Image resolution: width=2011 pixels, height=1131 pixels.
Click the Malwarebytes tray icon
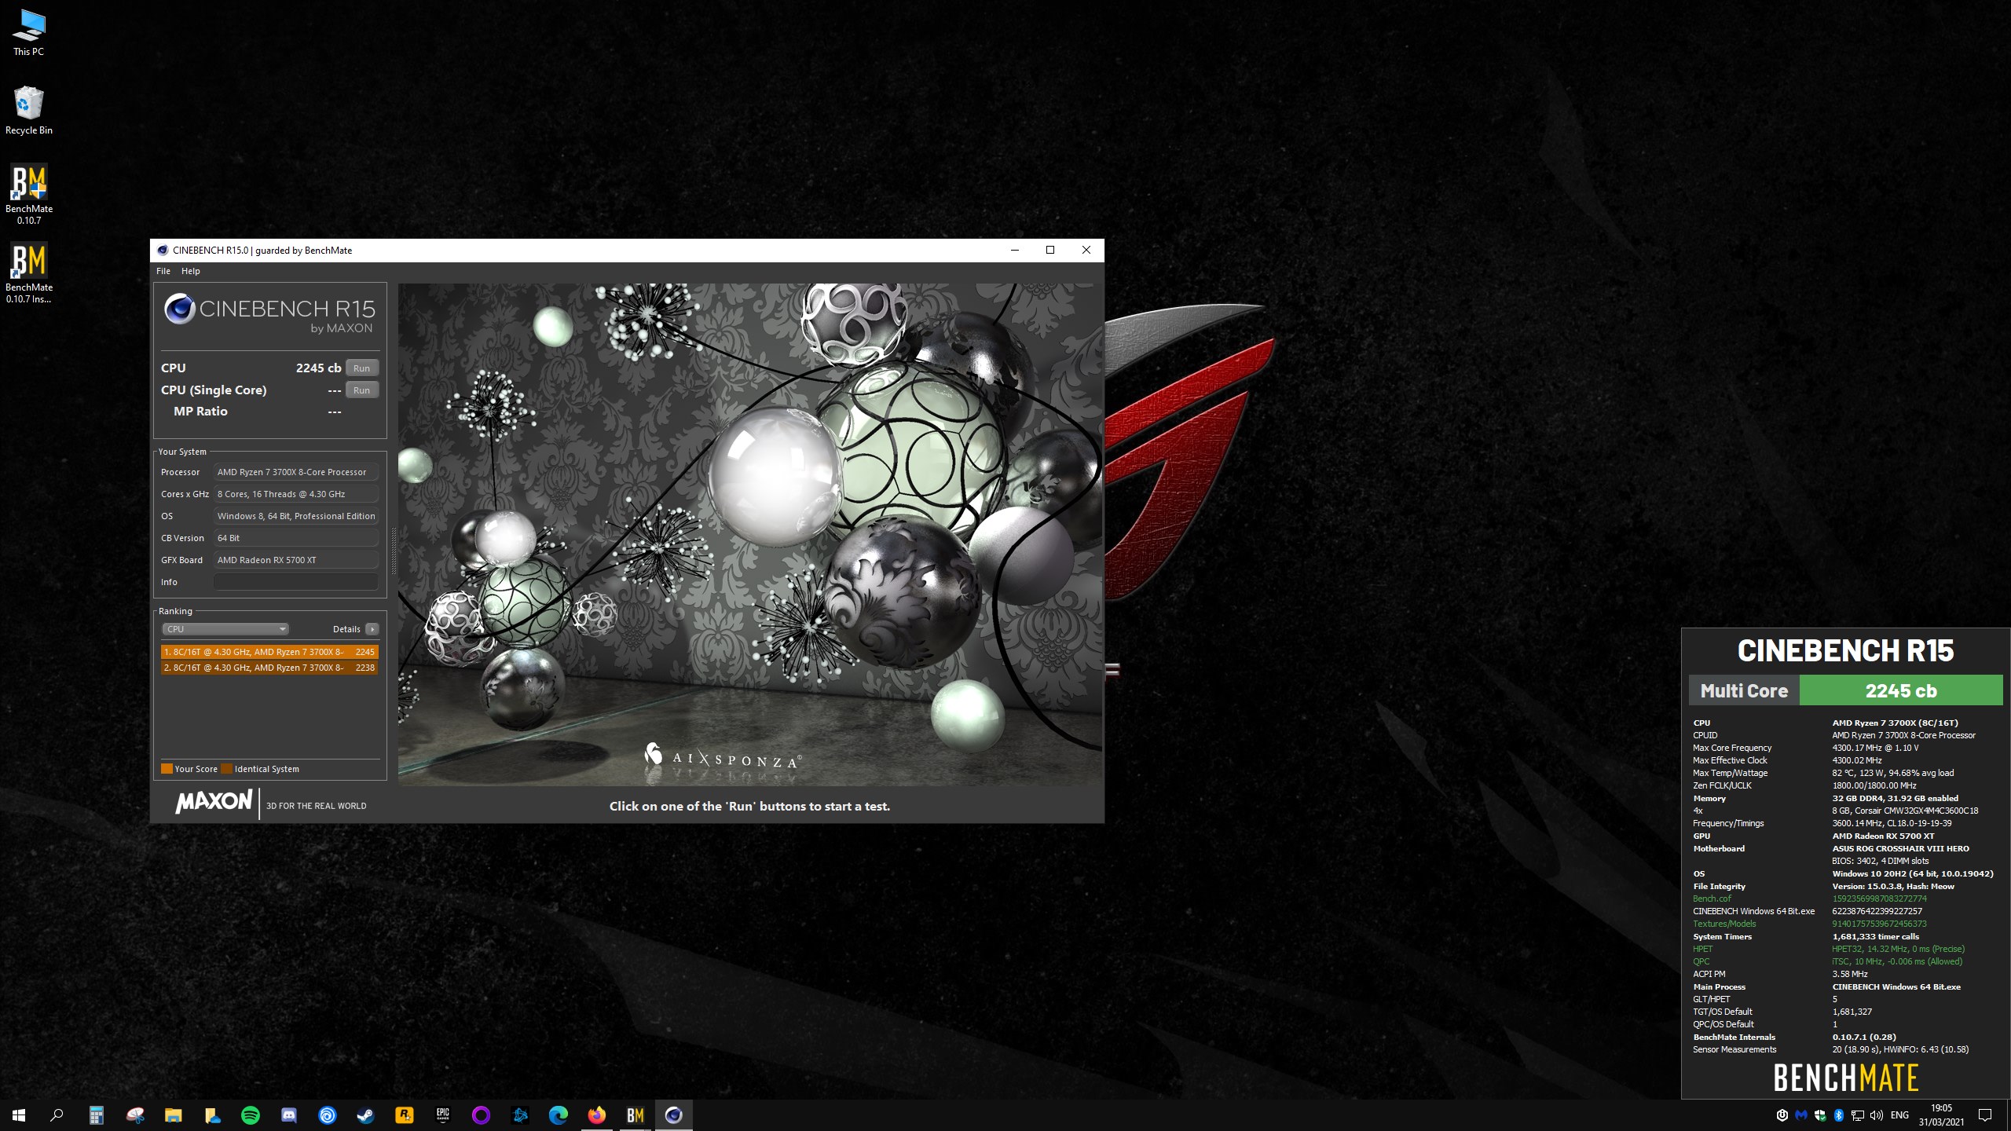(x=1801, y=1115)
